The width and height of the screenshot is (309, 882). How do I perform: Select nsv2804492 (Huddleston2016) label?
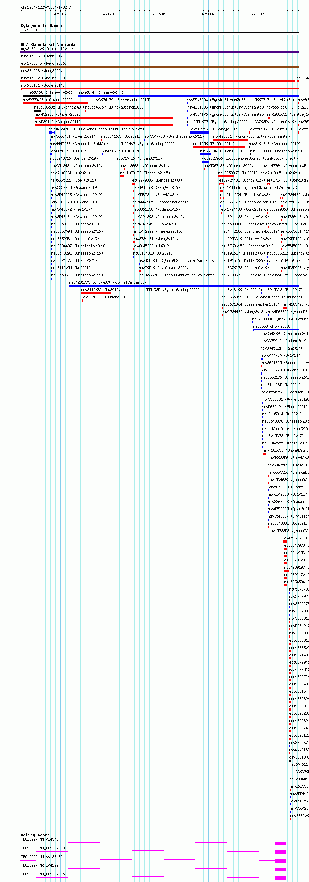(80, 246)
